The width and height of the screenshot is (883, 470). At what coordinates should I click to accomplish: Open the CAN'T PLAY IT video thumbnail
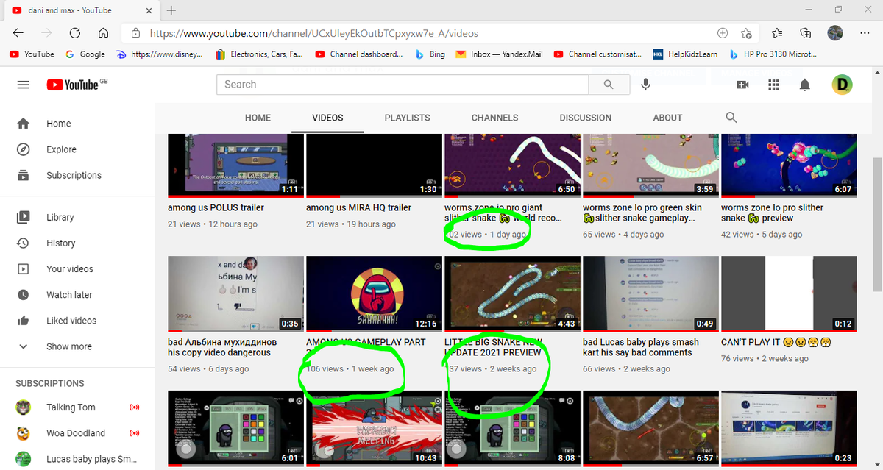click(789, 294)
